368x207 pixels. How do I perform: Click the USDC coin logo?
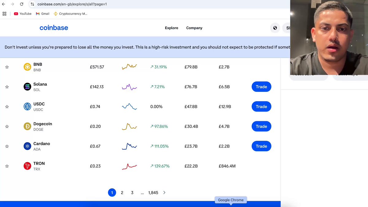click(x=27, y=107)
